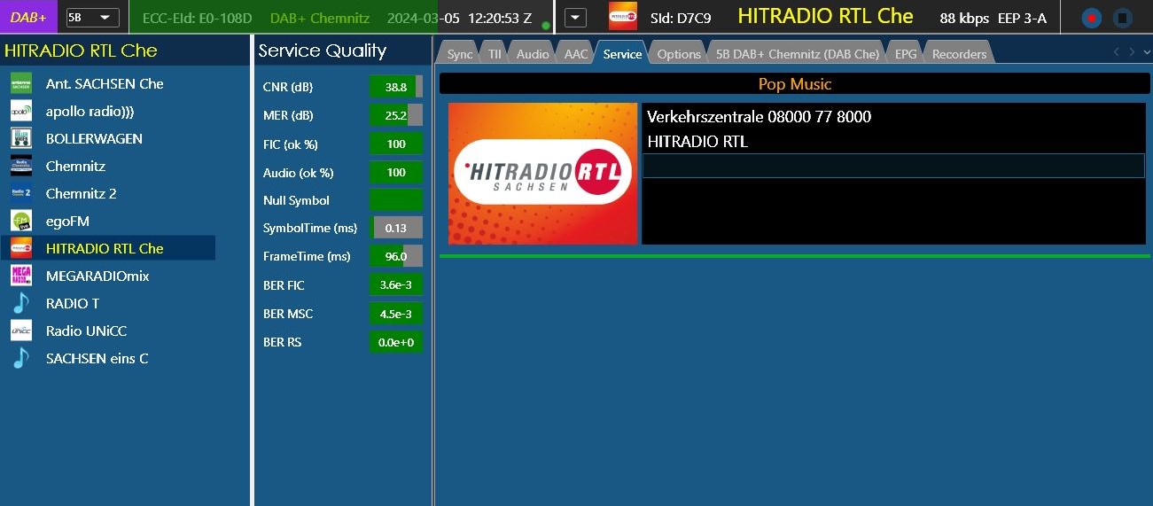Click the DAB+ mode button
This screenshot has width=1153, height=506.
coord(28,17)
